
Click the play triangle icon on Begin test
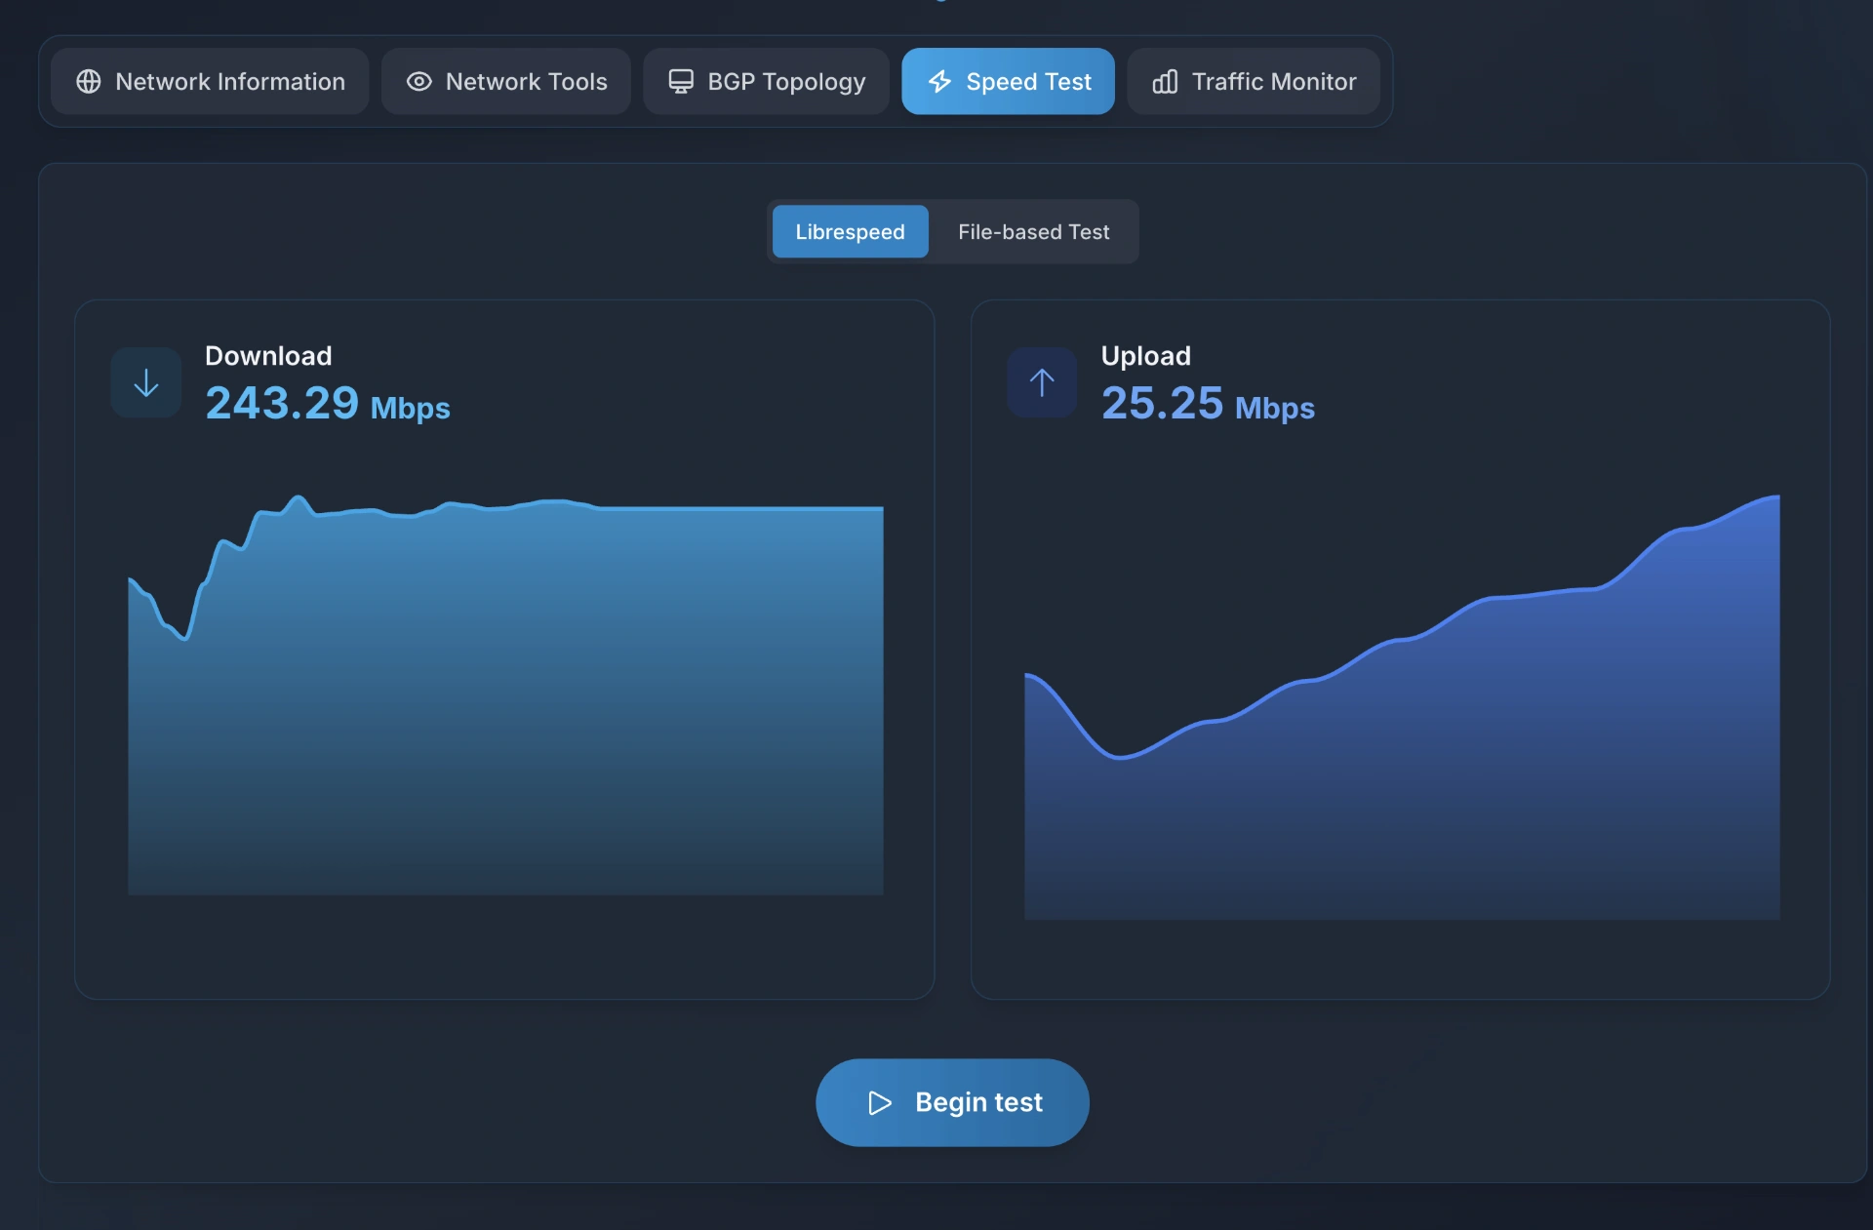pyautogui.click(x=880, y=1102)
